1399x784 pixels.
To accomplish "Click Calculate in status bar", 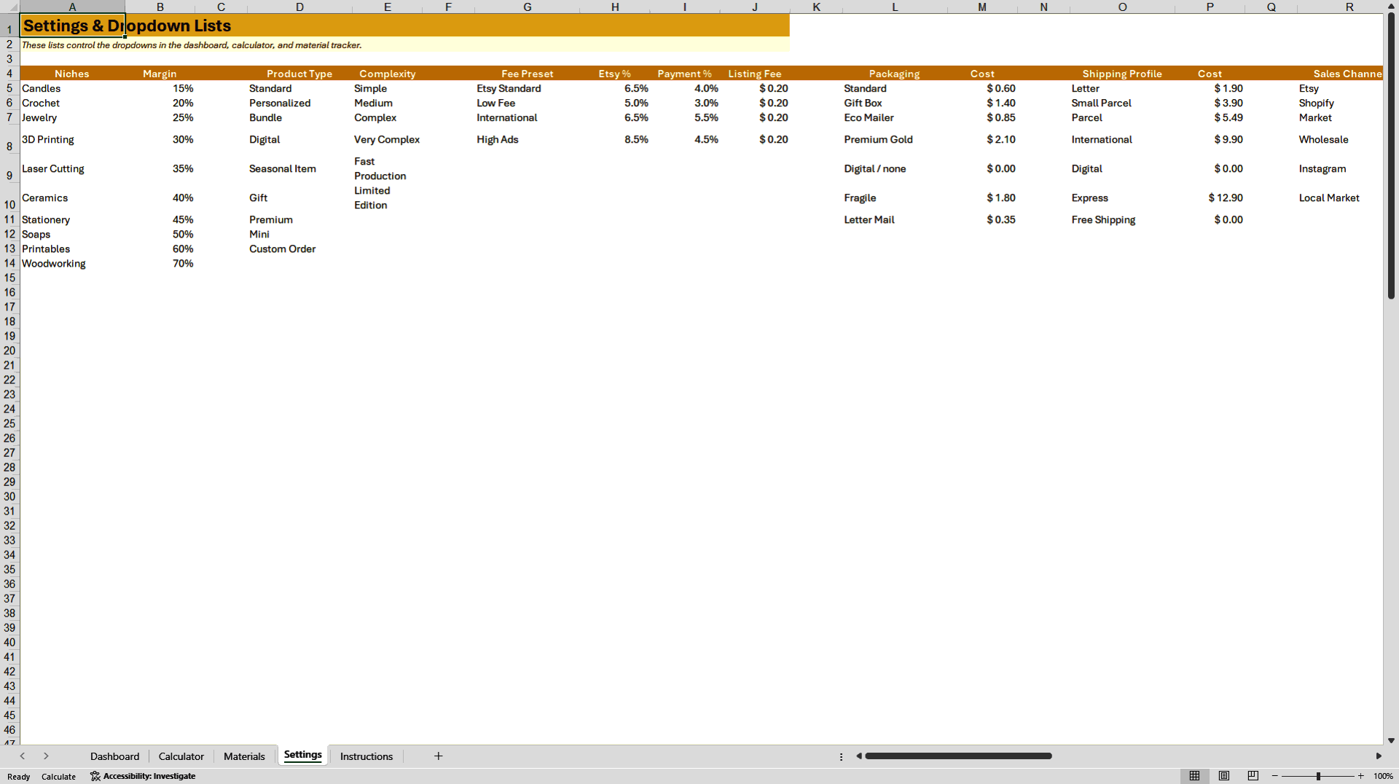I will pos(58,777).
